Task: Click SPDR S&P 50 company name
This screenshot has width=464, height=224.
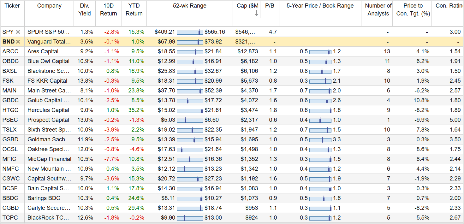Action: coord(49,32)
